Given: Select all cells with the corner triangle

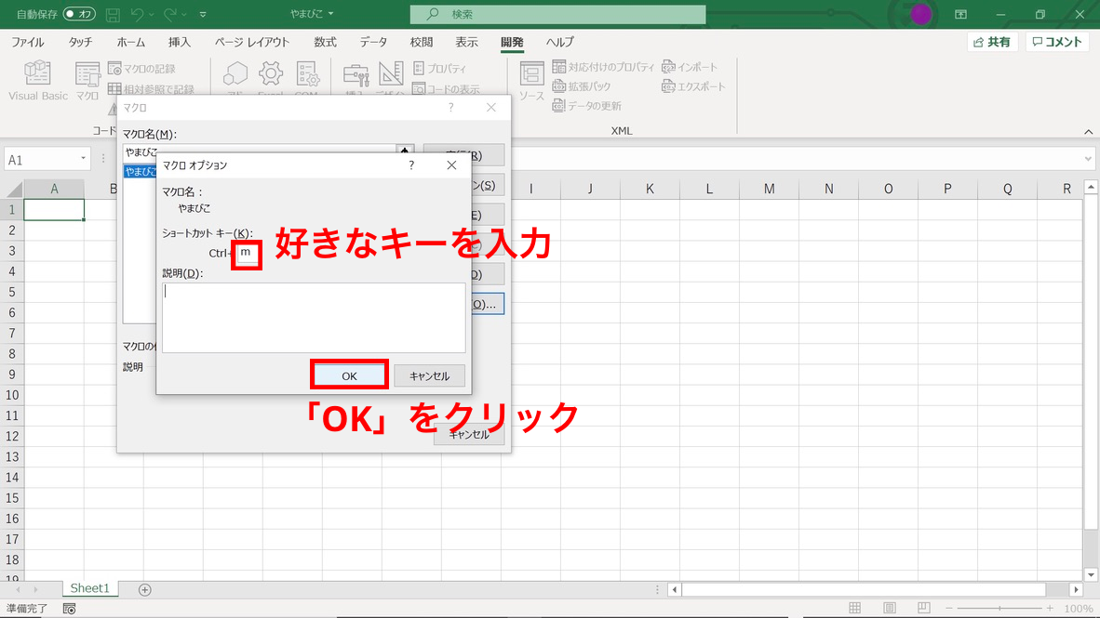Looking at the screenshot, I should click(x=13, y=190).
